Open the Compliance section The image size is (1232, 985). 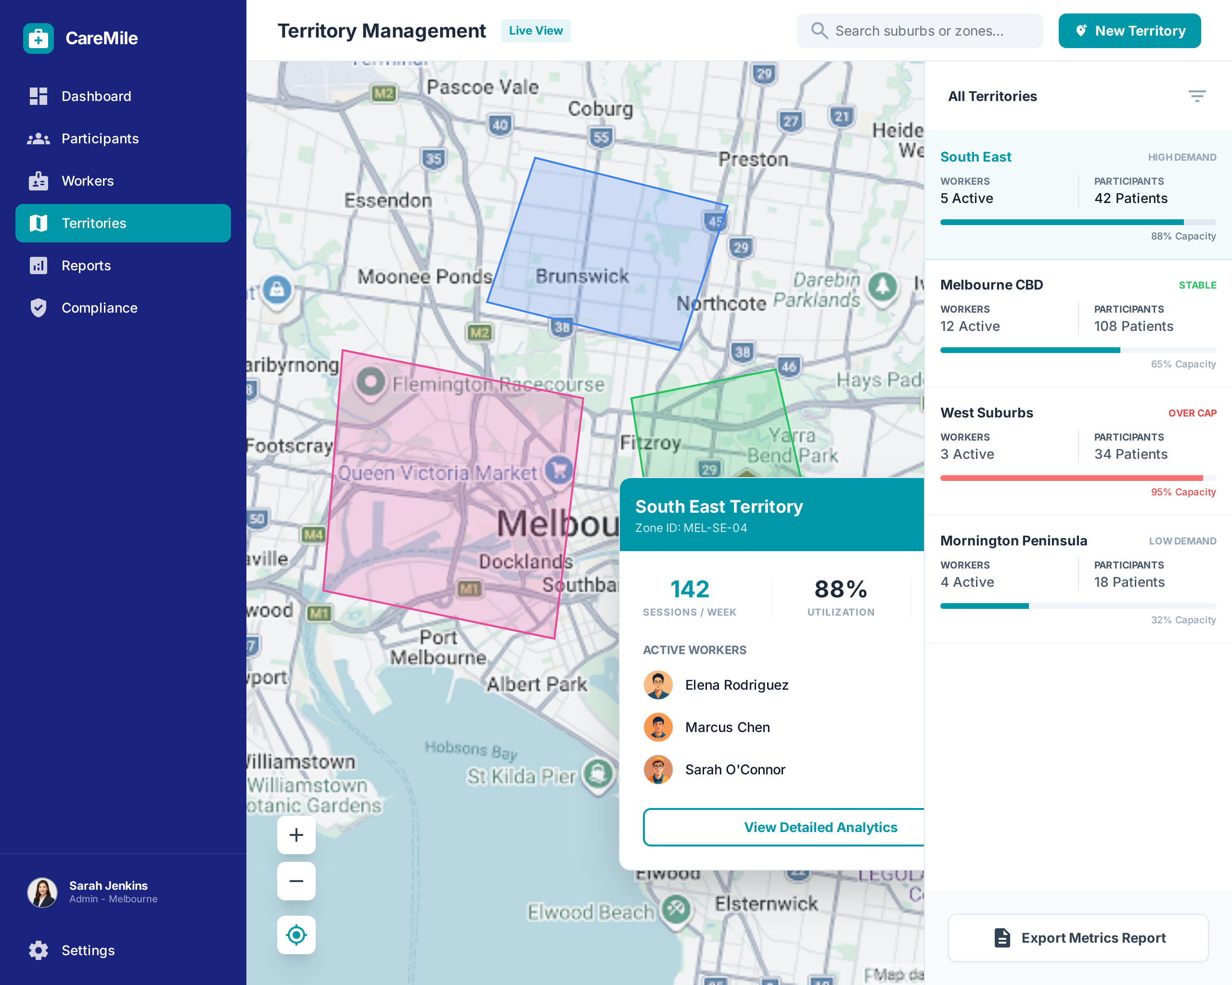[x=100, y=308]
